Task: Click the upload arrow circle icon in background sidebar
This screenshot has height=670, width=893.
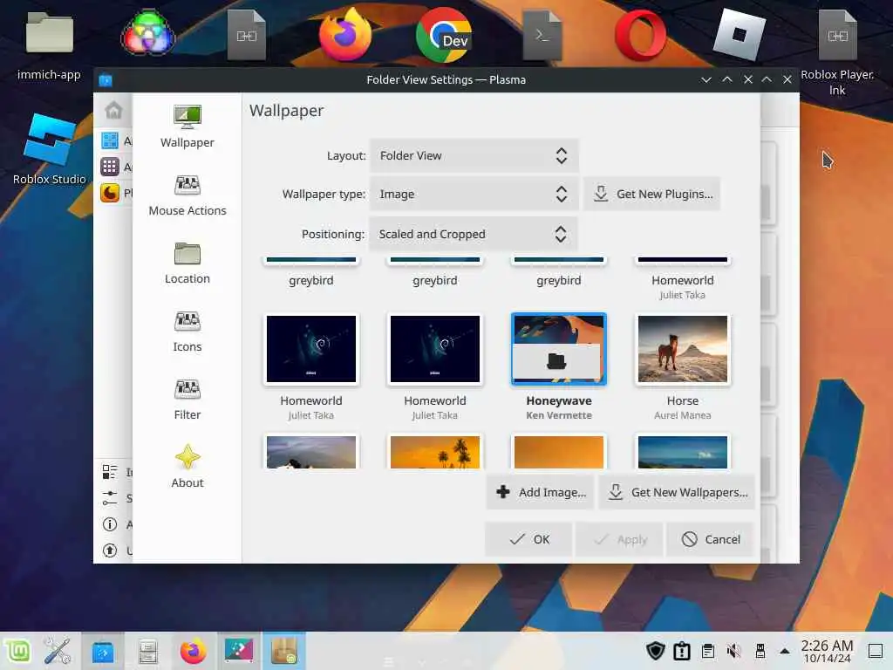Action: (110, 550)
